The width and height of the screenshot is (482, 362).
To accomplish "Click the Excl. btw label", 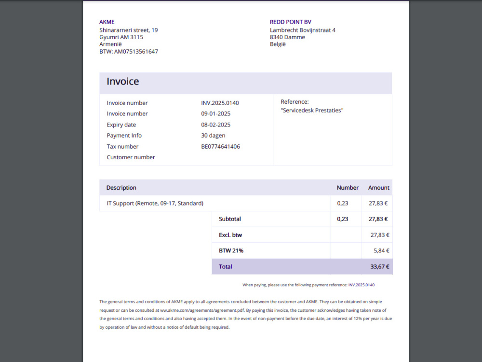I will pos(230,235).
